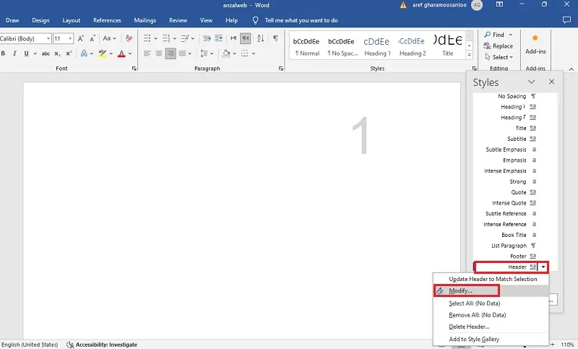Open comments icon in title bar
The height and width of the screenshot is (349, 578).
pos(566,20)
